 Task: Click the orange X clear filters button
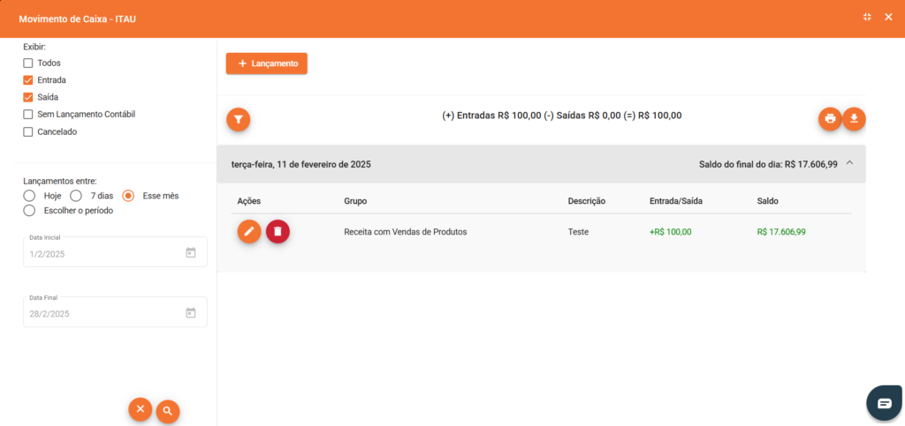tap(140, 409)
